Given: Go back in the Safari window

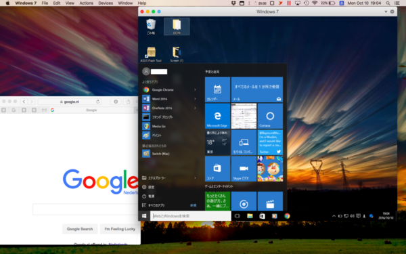Looking at the screenshot, I should coord(24,102).
